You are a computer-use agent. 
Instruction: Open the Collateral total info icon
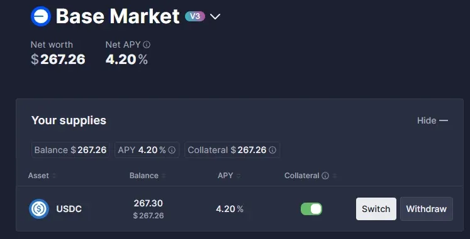(272, 150)
